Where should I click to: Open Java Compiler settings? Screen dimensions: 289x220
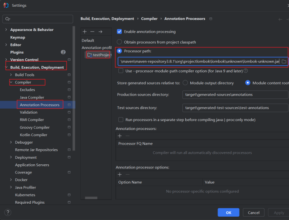32,97
